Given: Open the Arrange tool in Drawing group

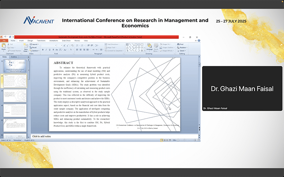Looking at the screenshot, I should point(149,46).
